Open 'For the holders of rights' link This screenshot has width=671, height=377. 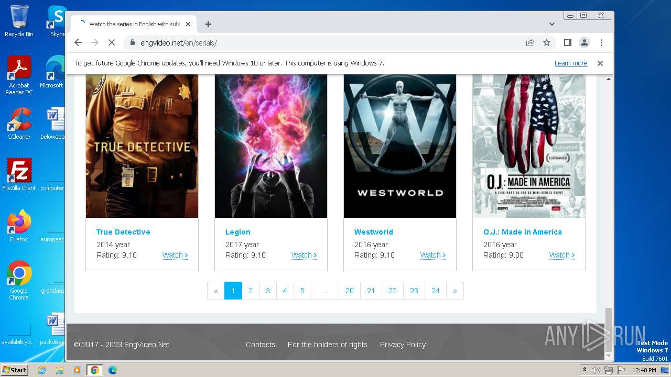click(x=328, y=345)
